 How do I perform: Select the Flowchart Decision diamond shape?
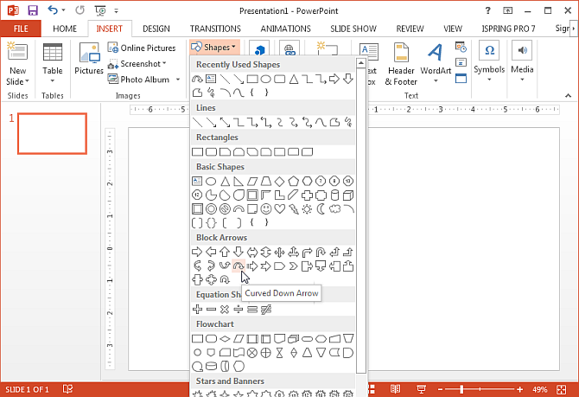pyautogui.click(x=225, y=338)
